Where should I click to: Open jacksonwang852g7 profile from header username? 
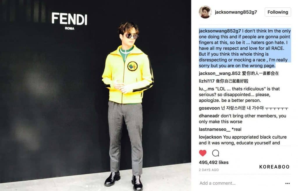click(236, 12)
